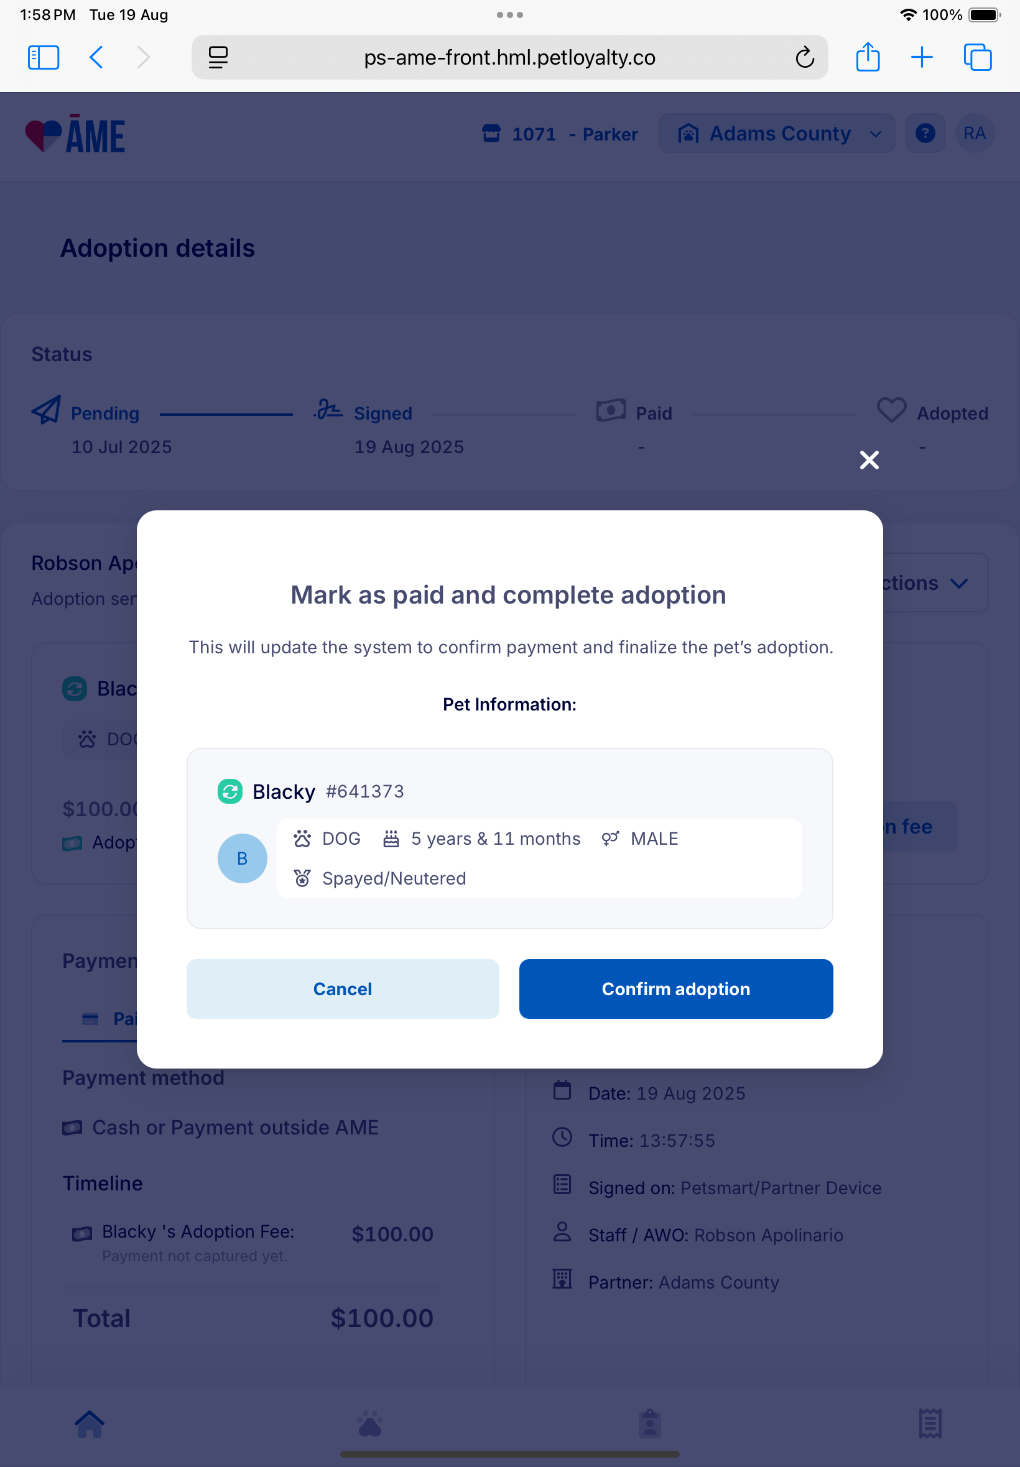
Task: Open the adopter badge icon in bottom navigation
Action: (x=649, y=1423)
